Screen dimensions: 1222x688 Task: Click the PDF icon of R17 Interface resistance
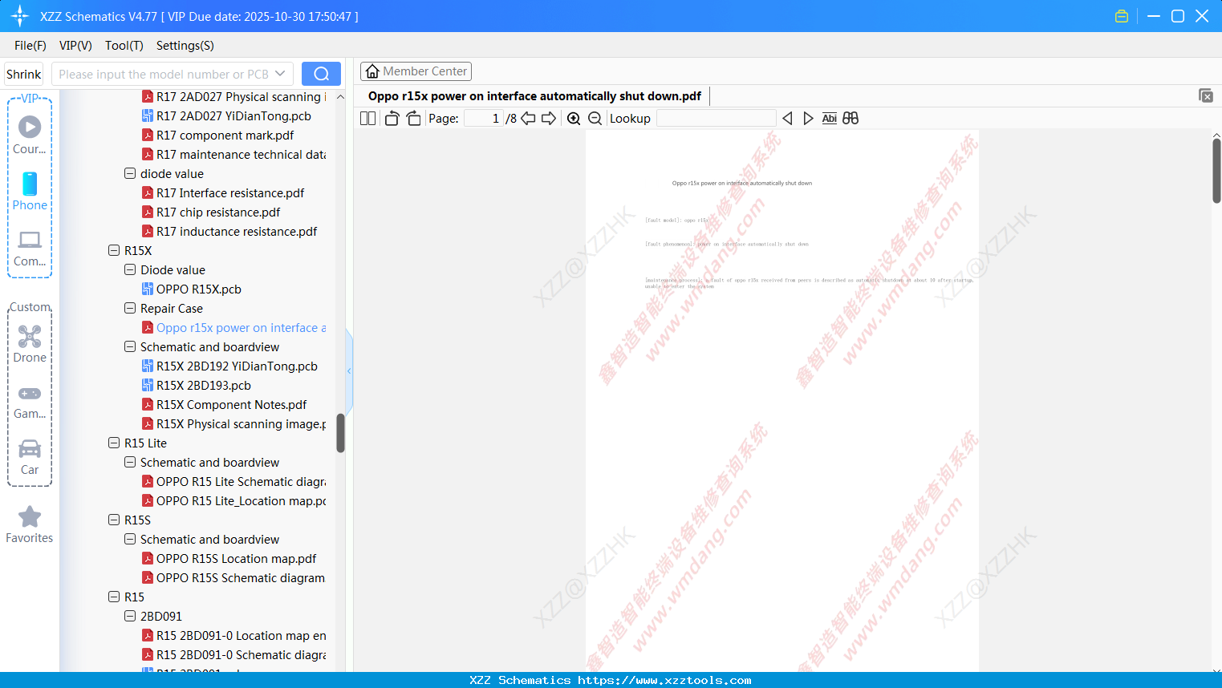click(148, 192)
